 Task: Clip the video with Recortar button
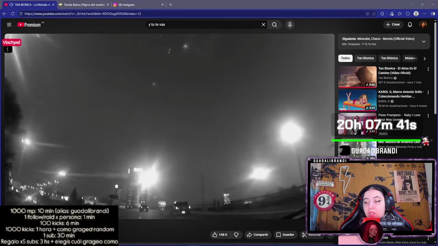pos(311,235)
